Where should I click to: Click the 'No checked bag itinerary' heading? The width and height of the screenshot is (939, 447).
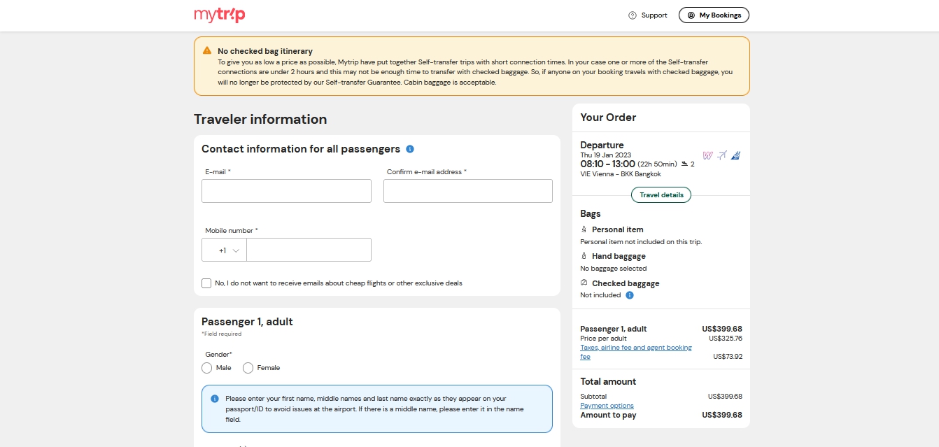click(265, 51)
